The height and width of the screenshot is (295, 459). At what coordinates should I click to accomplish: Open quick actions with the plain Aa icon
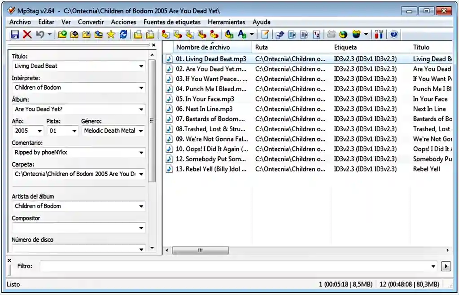tap(242, 34)
